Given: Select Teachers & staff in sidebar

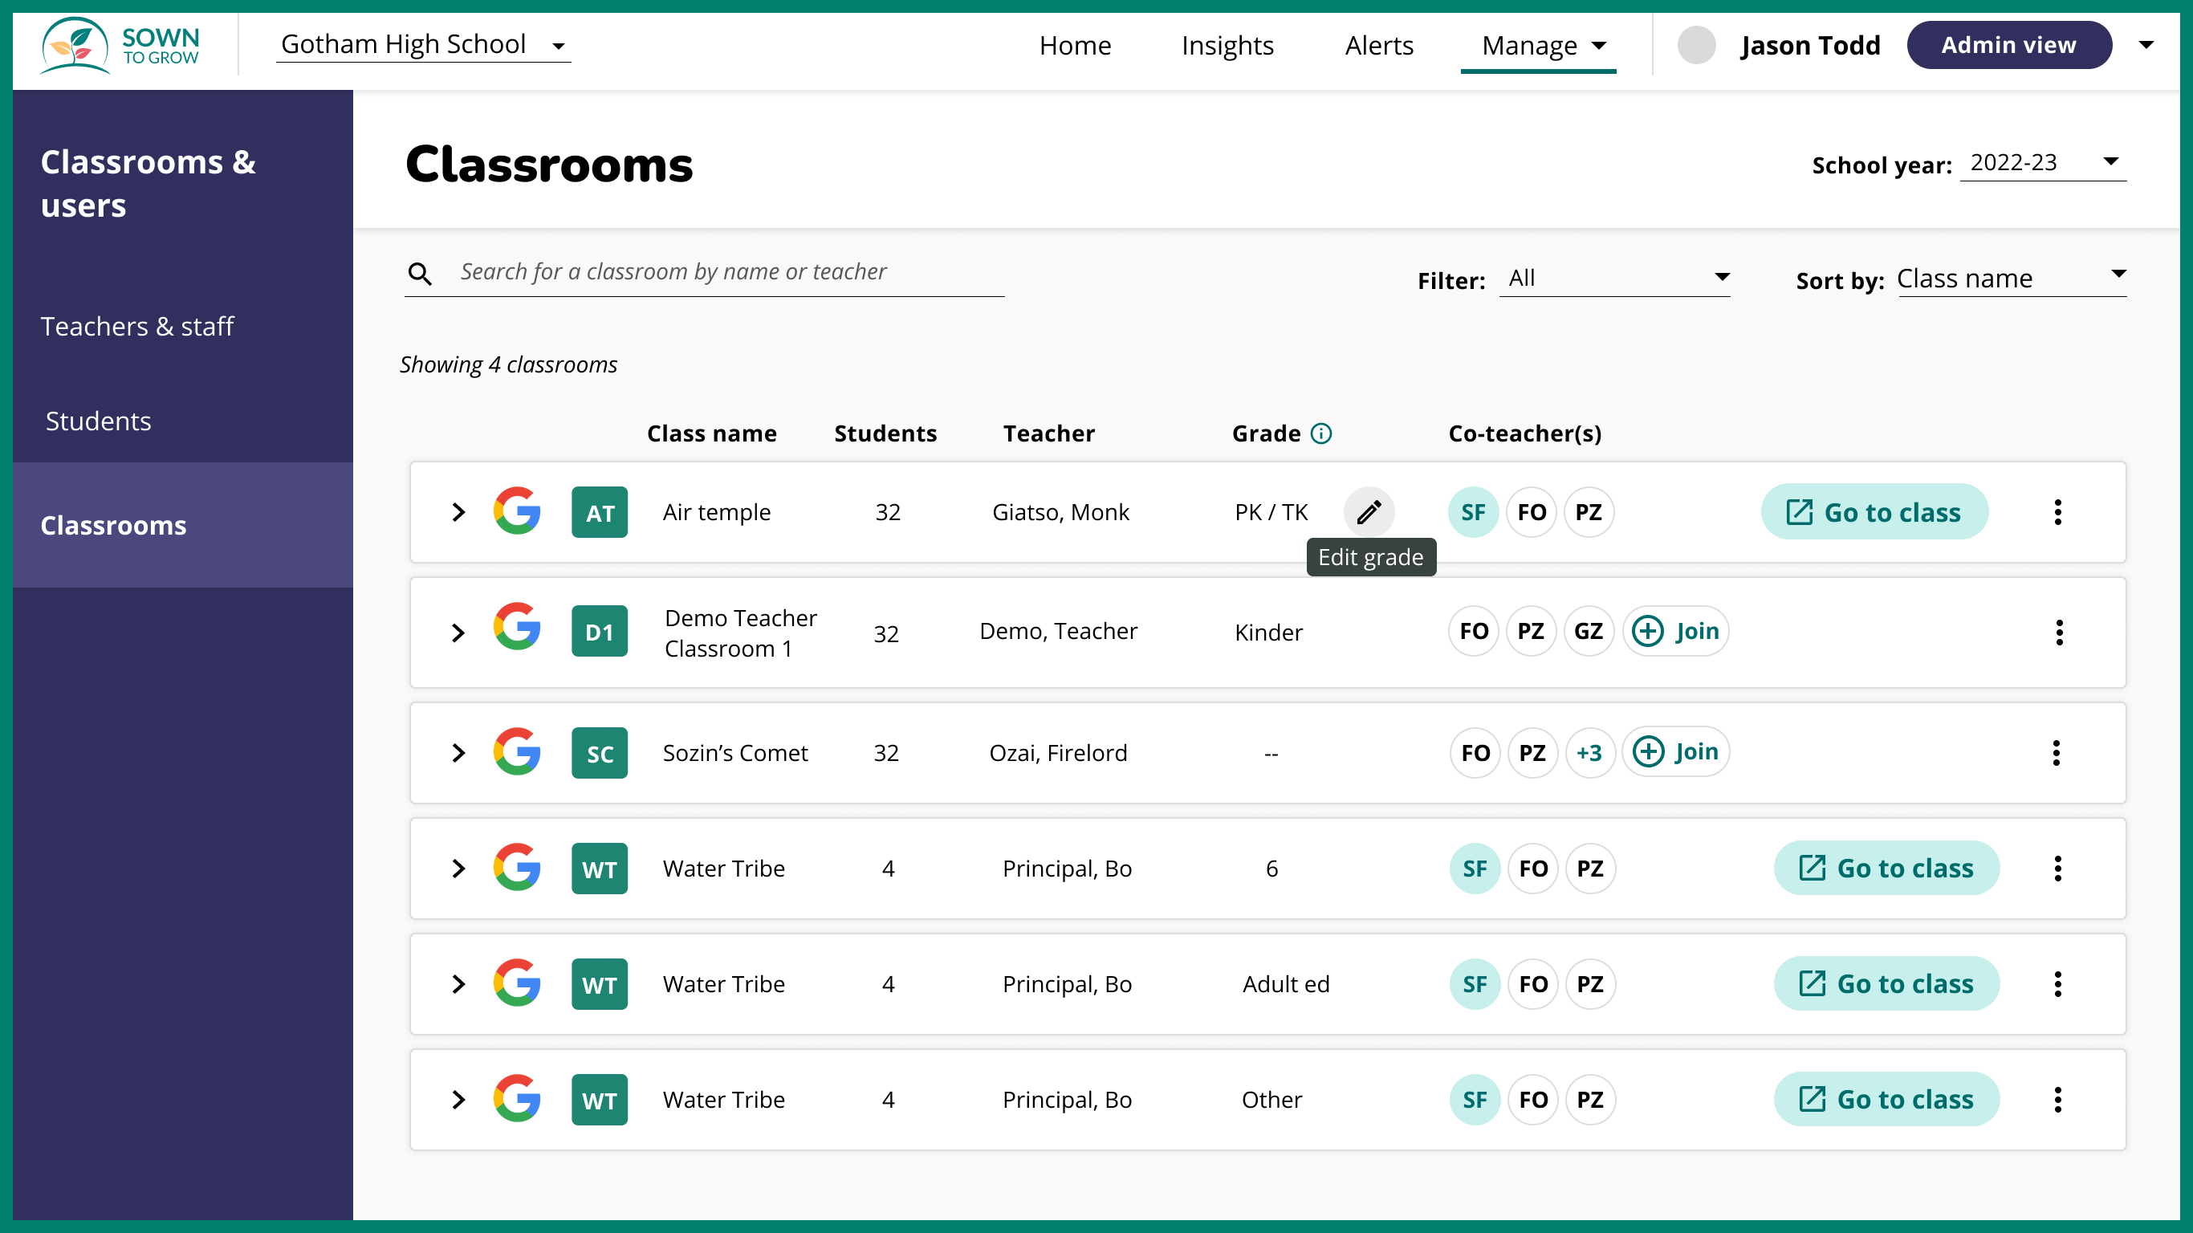Looking at the screenshot, I should 137,326.
